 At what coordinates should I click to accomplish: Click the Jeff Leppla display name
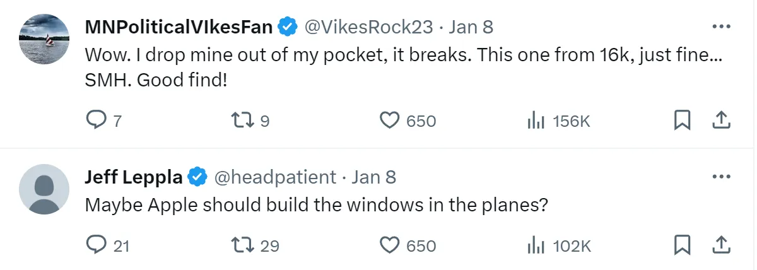click(x=134, y=177)
